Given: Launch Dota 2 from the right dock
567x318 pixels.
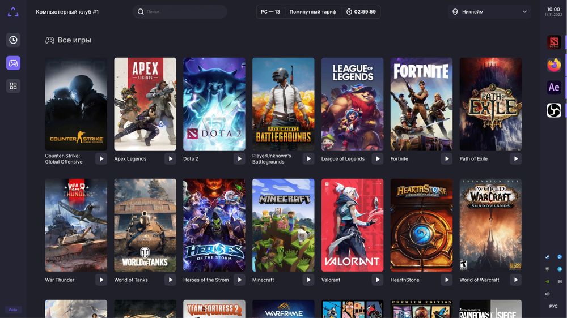Looking at the screenshot, I should (x=553, y=42).
